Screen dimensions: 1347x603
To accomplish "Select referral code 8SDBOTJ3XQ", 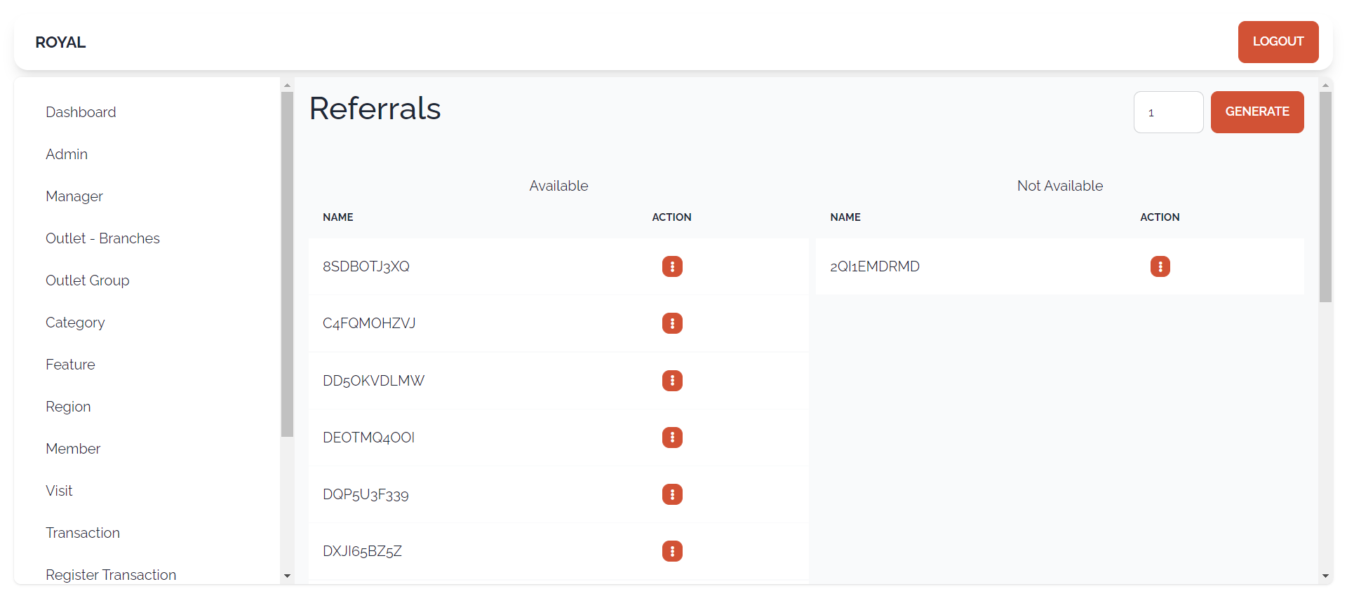I will [366, 266].
